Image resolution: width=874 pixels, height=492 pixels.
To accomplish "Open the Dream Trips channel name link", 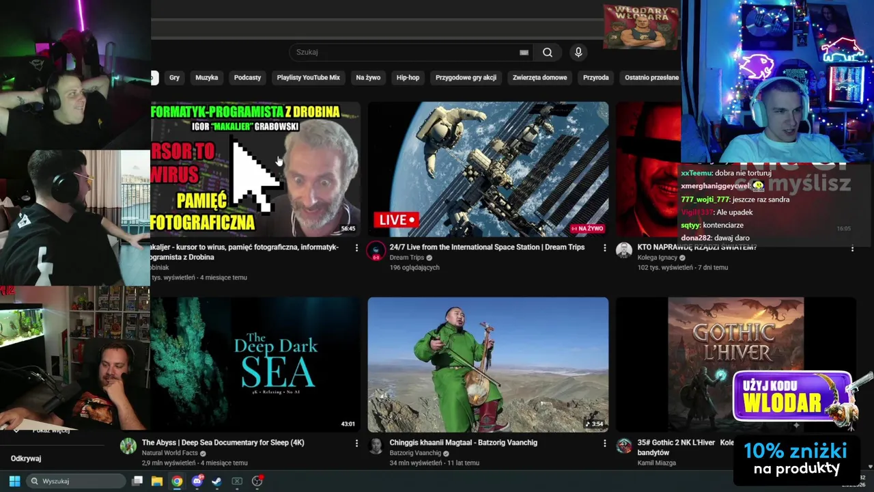I will 407,258.
